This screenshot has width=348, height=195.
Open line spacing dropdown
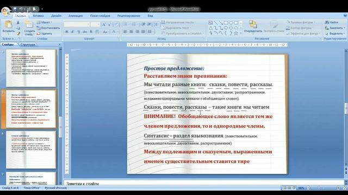coord(157,24)
